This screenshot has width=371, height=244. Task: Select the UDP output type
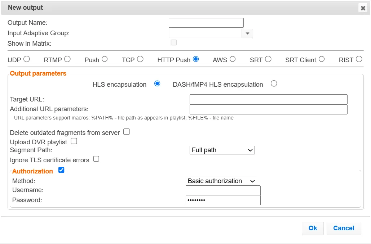(26, 59)
